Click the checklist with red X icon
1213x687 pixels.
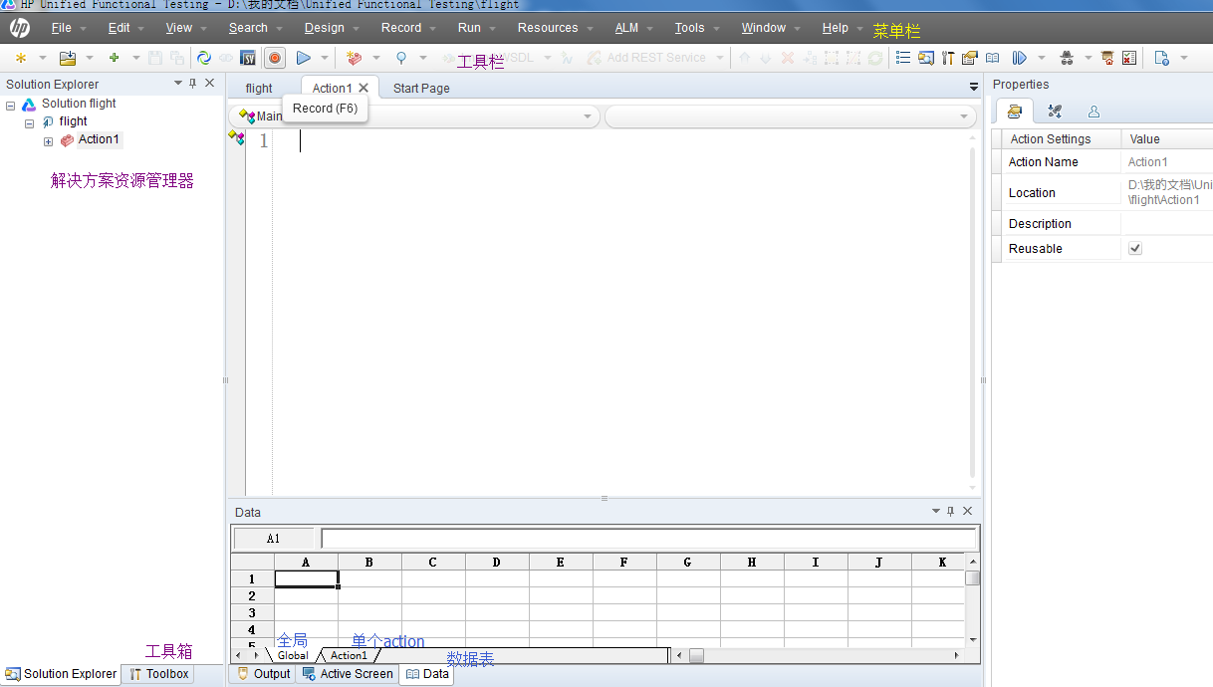click(1129, 58)
